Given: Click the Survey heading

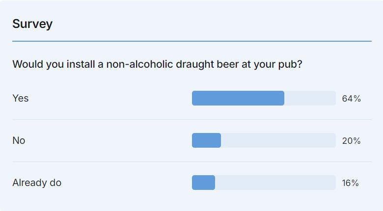Looking at the screenshot, I should click(x=32, y=24).
